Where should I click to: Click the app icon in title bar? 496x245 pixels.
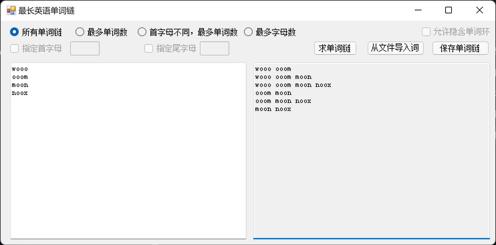click(x=11, y=10)
